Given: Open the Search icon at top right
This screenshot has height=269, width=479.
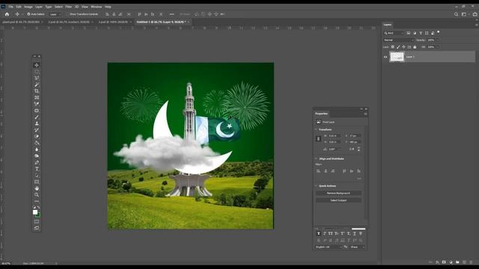Looking at the screenshot, I should click(x=456, y=14).
